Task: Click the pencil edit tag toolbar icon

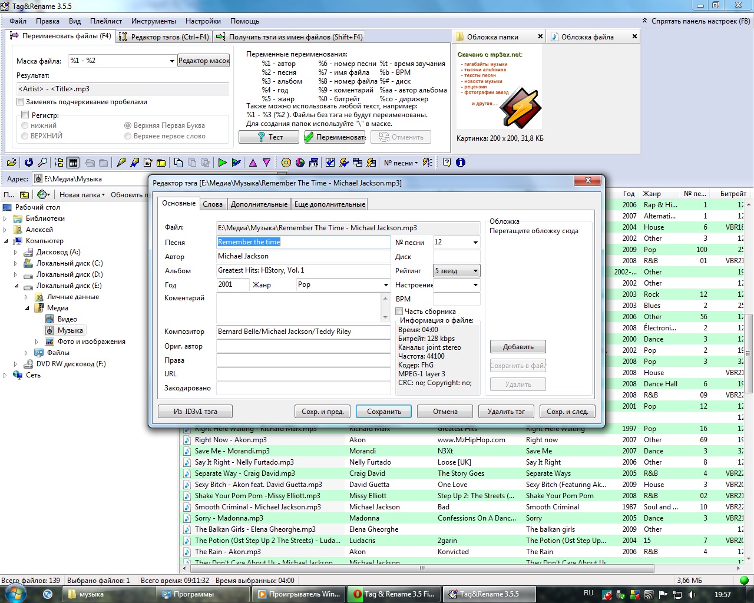Action: point(121,163)
